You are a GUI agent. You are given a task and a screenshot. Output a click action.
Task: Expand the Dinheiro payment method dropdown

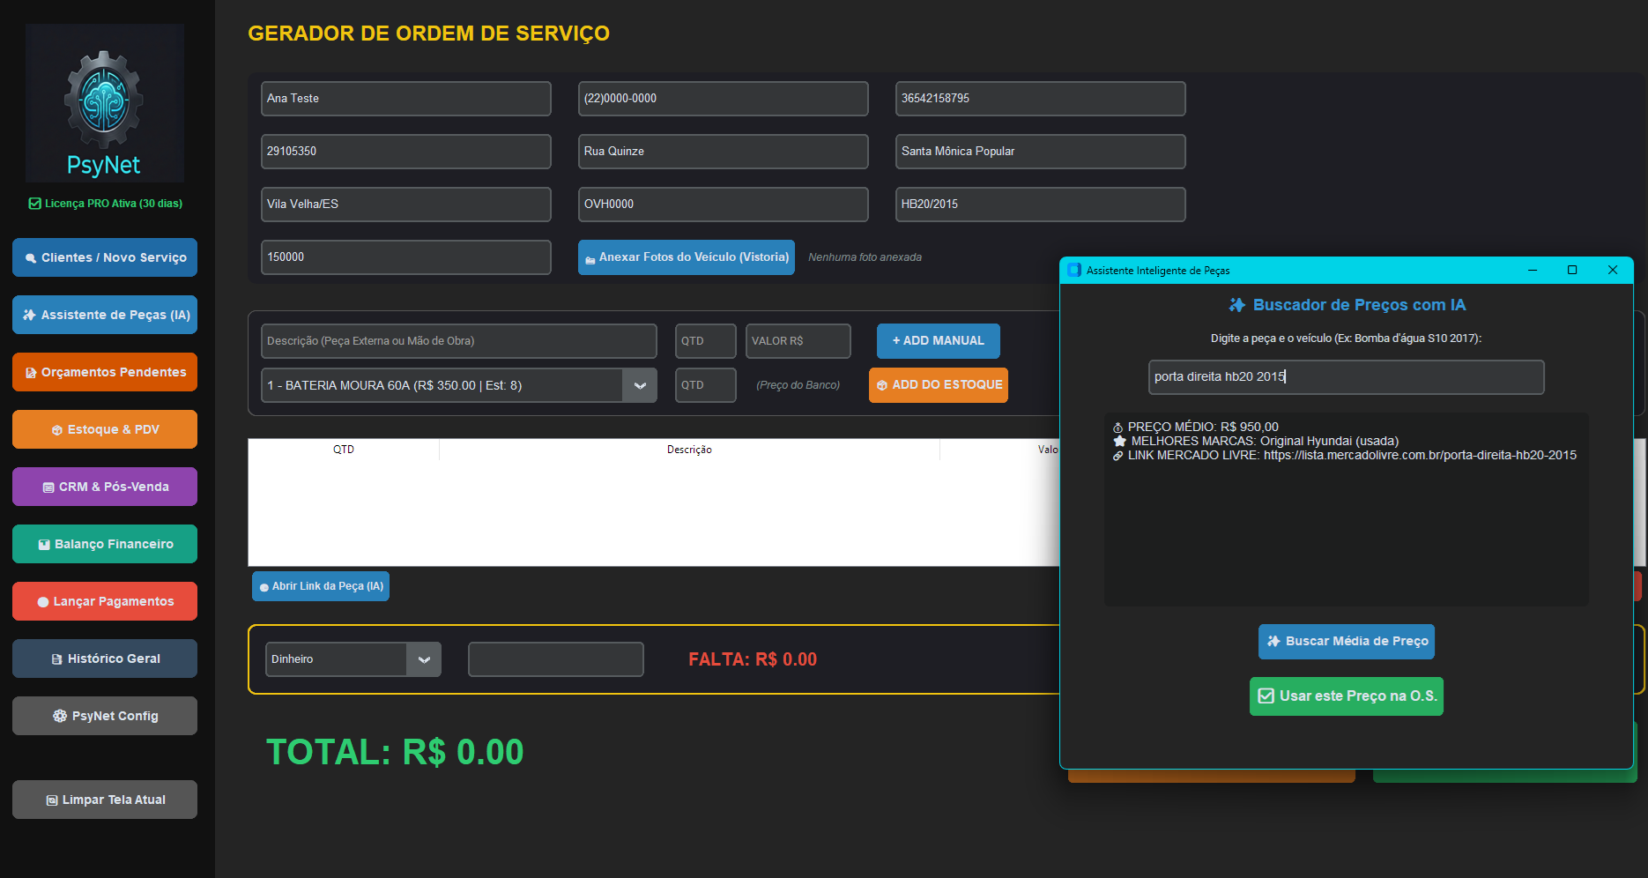click(x=424, y=659)
